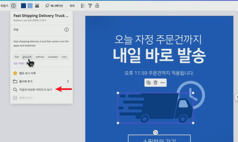Viewport: 238px width, 142px height.
Task: Click the bottom-left resize handle of the truck
Action: [118, 123]
